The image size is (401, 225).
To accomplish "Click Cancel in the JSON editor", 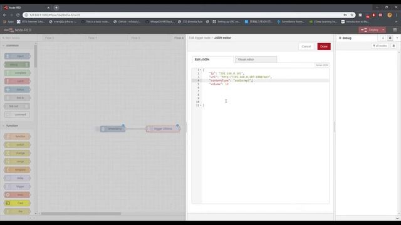I will (306, 46).
